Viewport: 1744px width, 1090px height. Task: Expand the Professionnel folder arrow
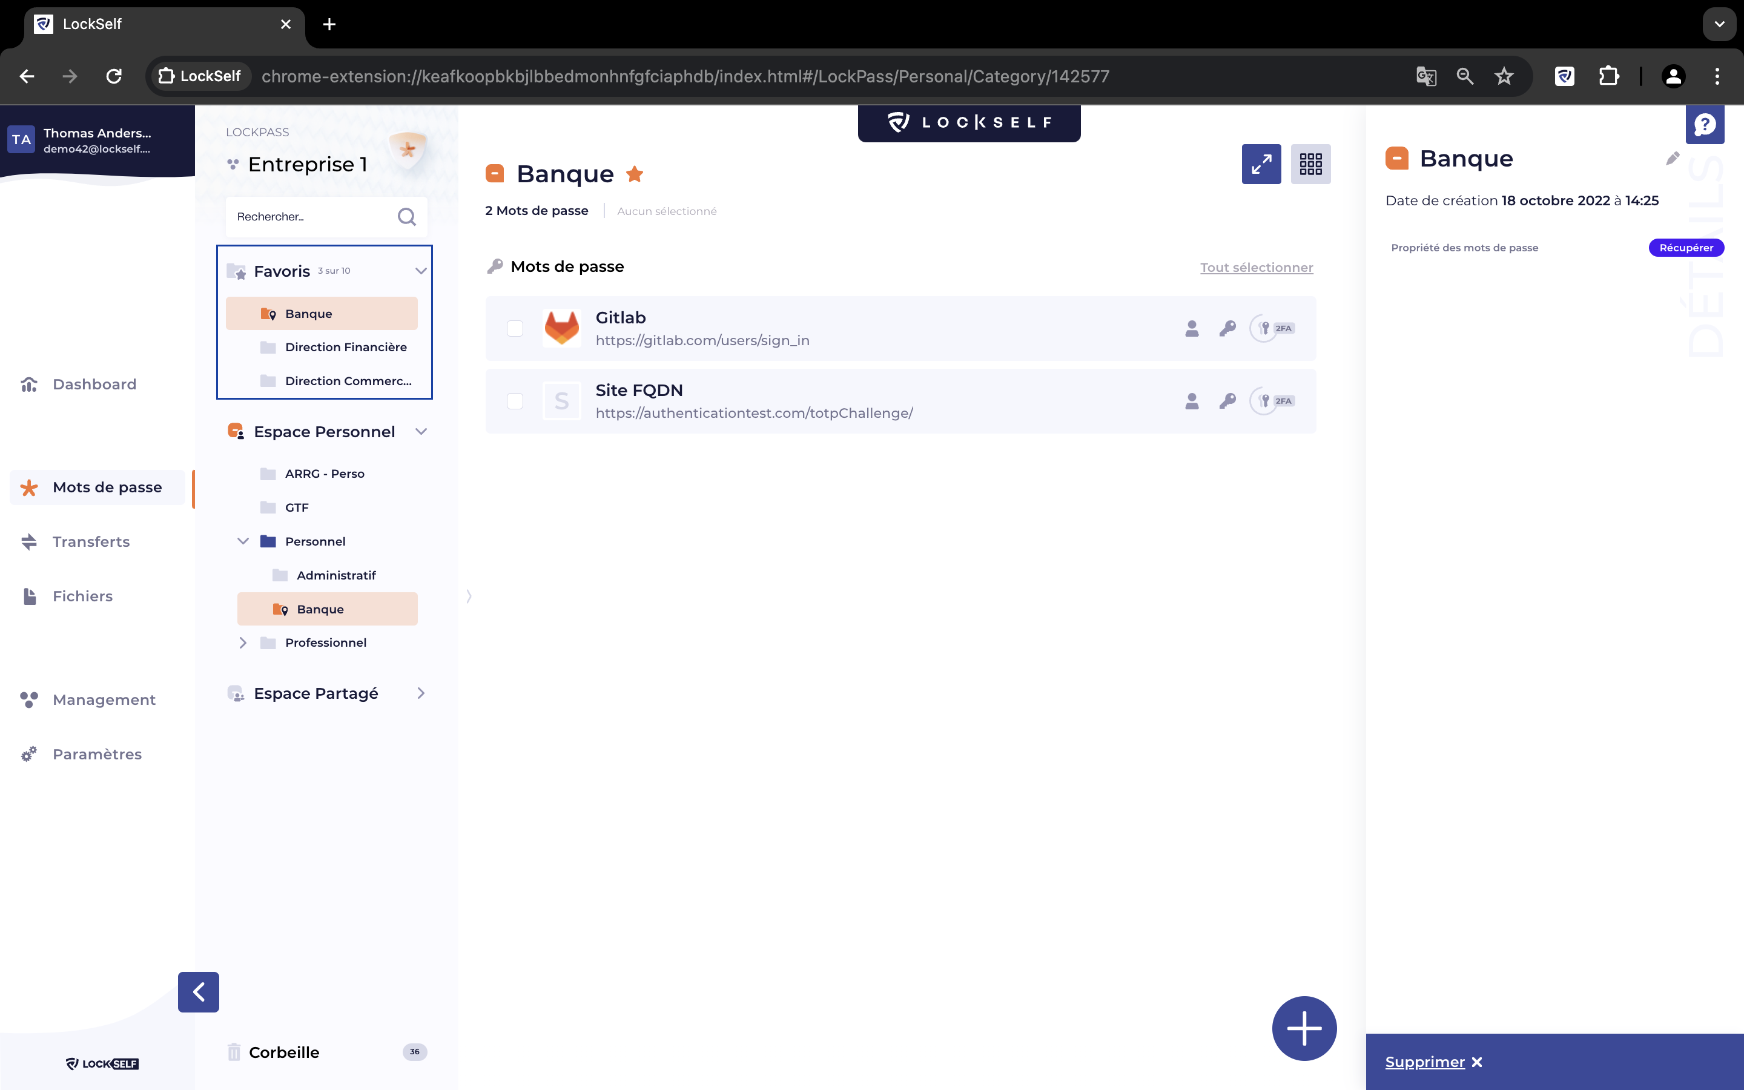click(x=243, y=642)
